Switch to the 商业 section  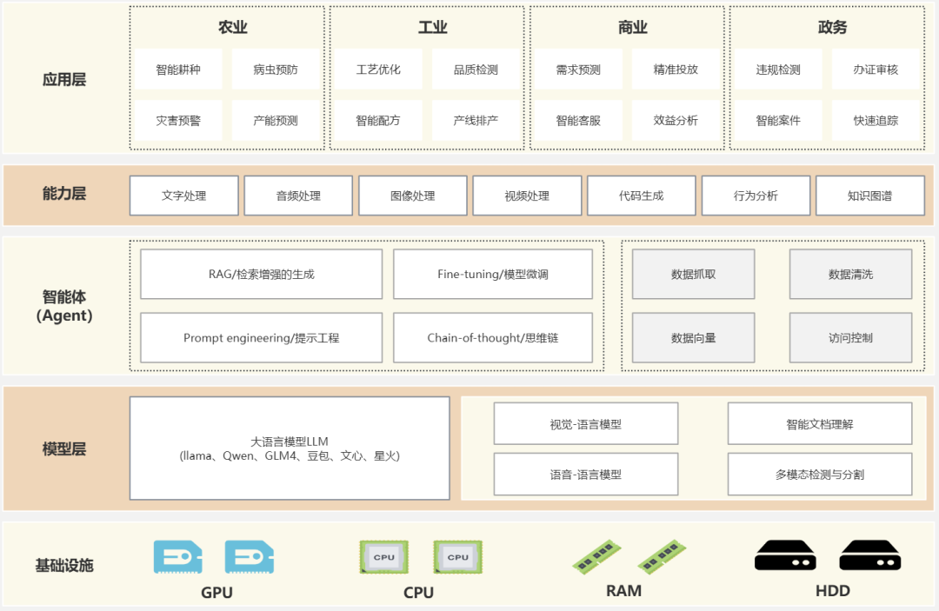(630, 27)
